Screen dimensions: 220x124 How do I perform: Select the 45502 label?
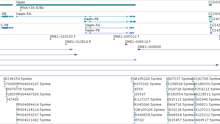[x=139, y=120]
